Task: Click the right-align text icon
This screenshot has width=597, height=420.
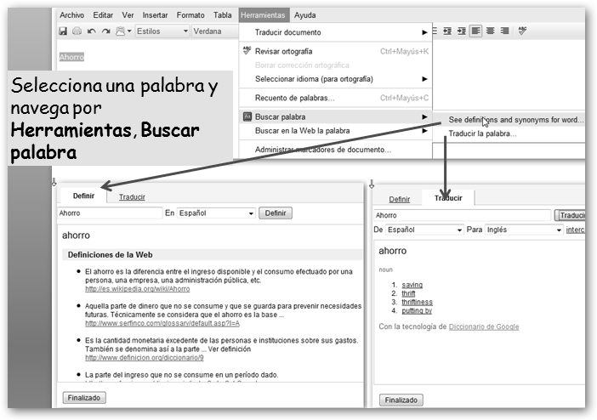Action: [504, 31]
